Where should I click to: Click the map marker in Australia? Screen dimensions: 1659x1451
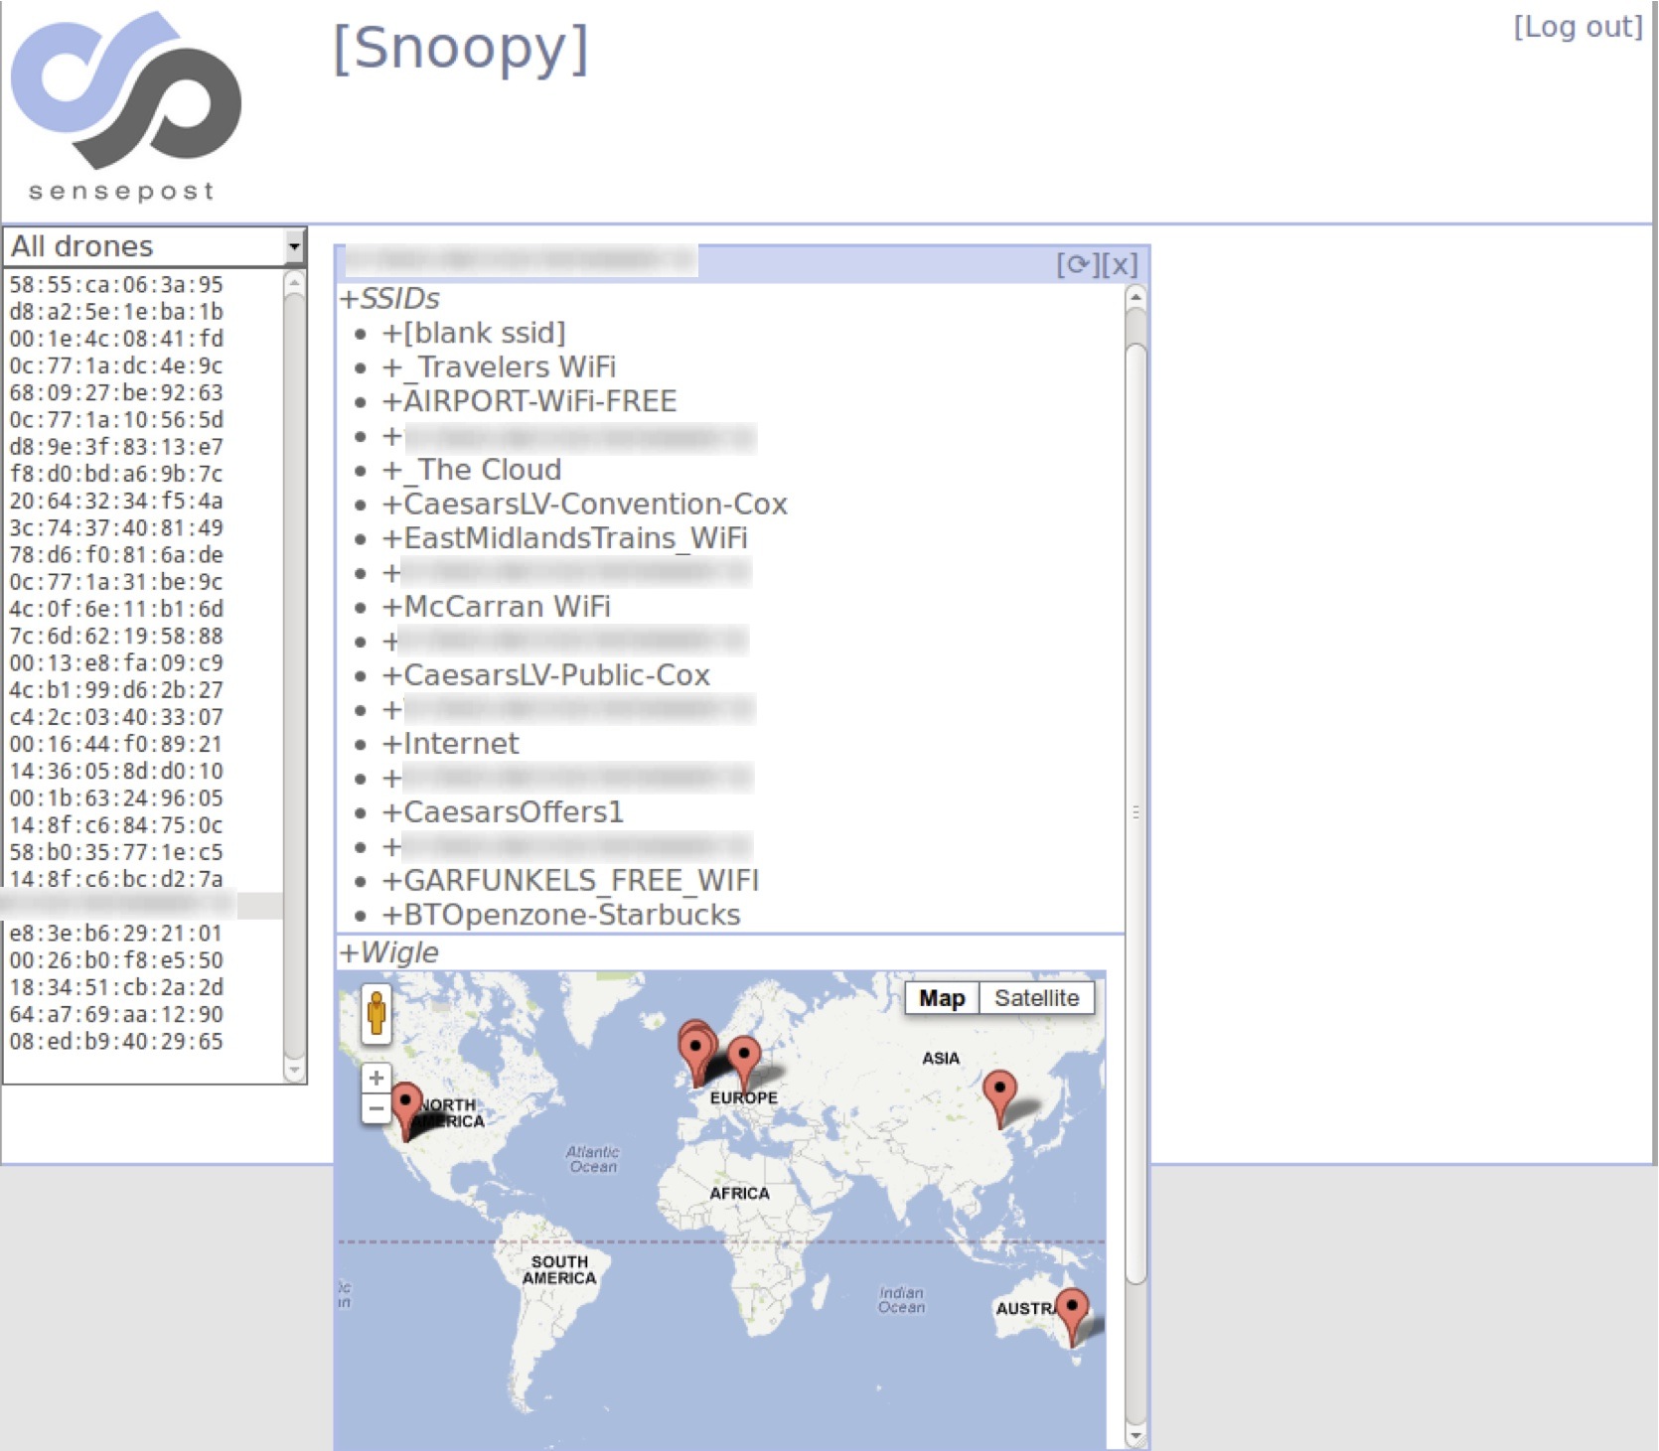pos(1071,1310)
